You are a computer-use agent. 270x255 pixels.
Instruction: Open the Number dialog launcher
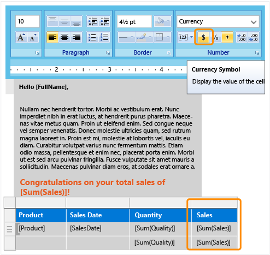[x=257, y=53]
